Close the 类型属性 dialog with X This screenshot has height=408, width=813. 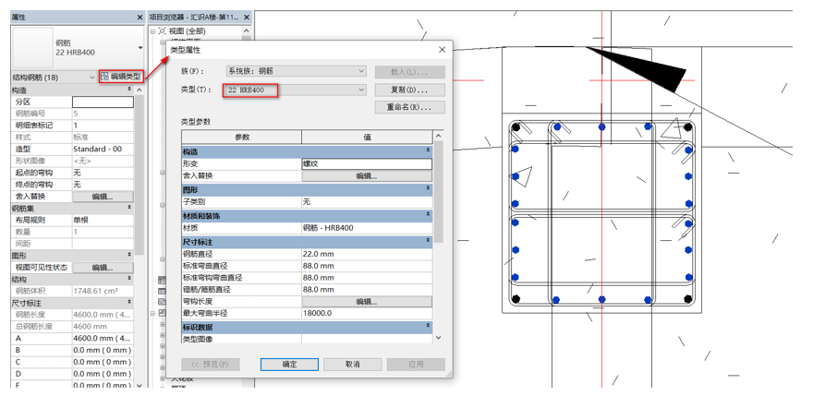coord(442,50)
